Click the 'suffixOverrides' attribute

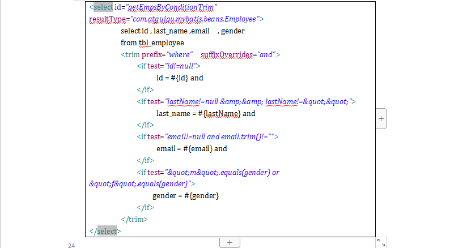pyautogui.click(x=227, y=55)
